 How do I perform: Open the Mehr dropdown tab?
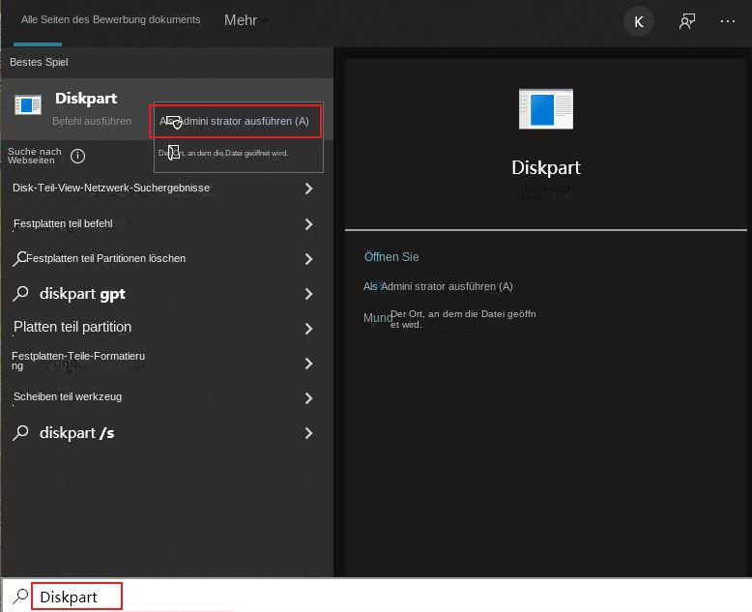tap(242, 20)
